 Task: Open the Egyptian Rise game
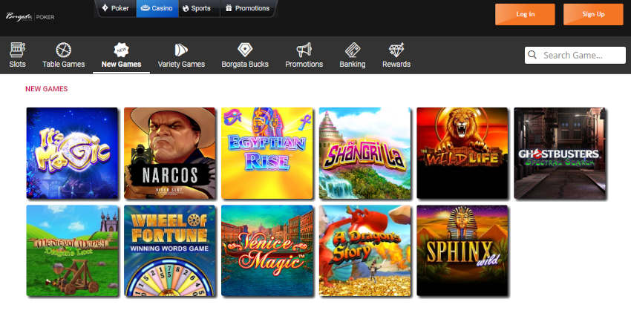(x=267, y=153)
